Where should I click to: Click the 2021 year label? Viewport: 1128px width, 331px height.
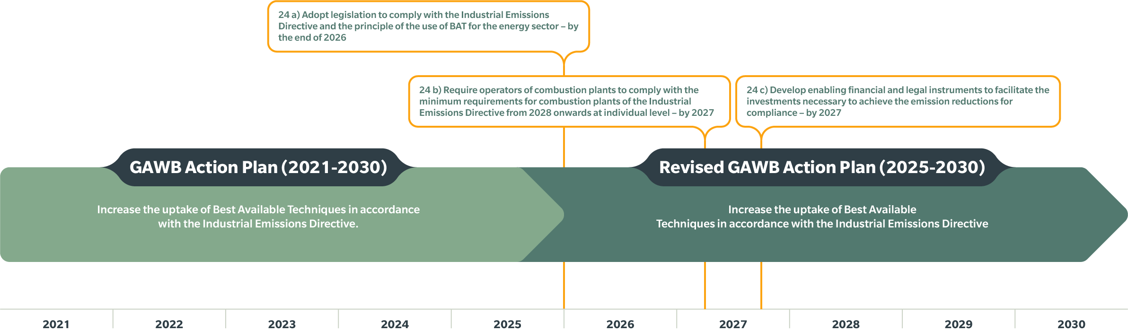[x=56, y=324]
